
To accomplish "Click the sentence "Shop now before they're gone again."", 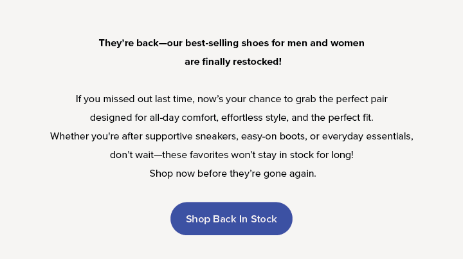I will pyautogui.click(x=233, y=174).
